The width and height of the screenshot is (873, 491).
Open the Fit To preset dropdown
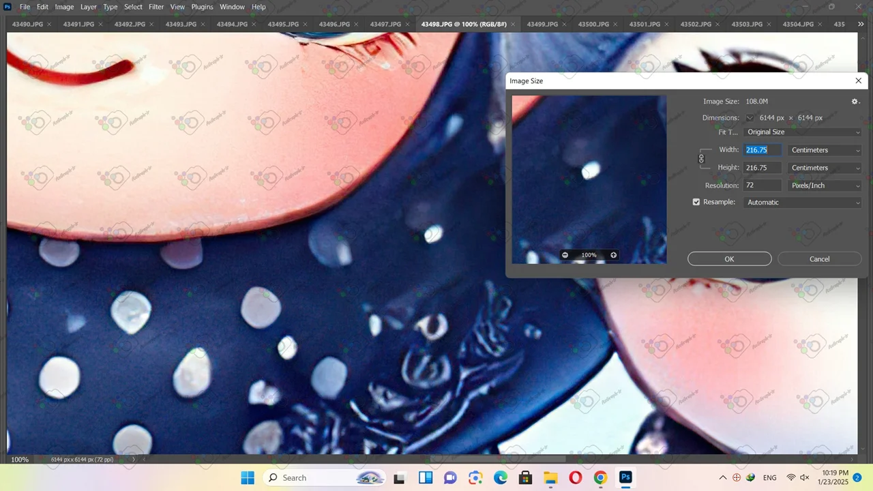click(803, 132)
